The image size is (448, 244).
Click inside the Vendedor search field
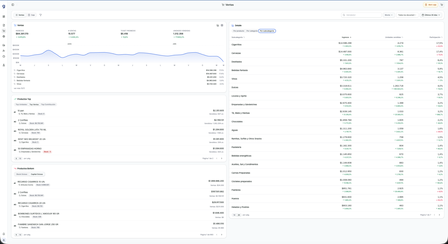click(361, 15)
